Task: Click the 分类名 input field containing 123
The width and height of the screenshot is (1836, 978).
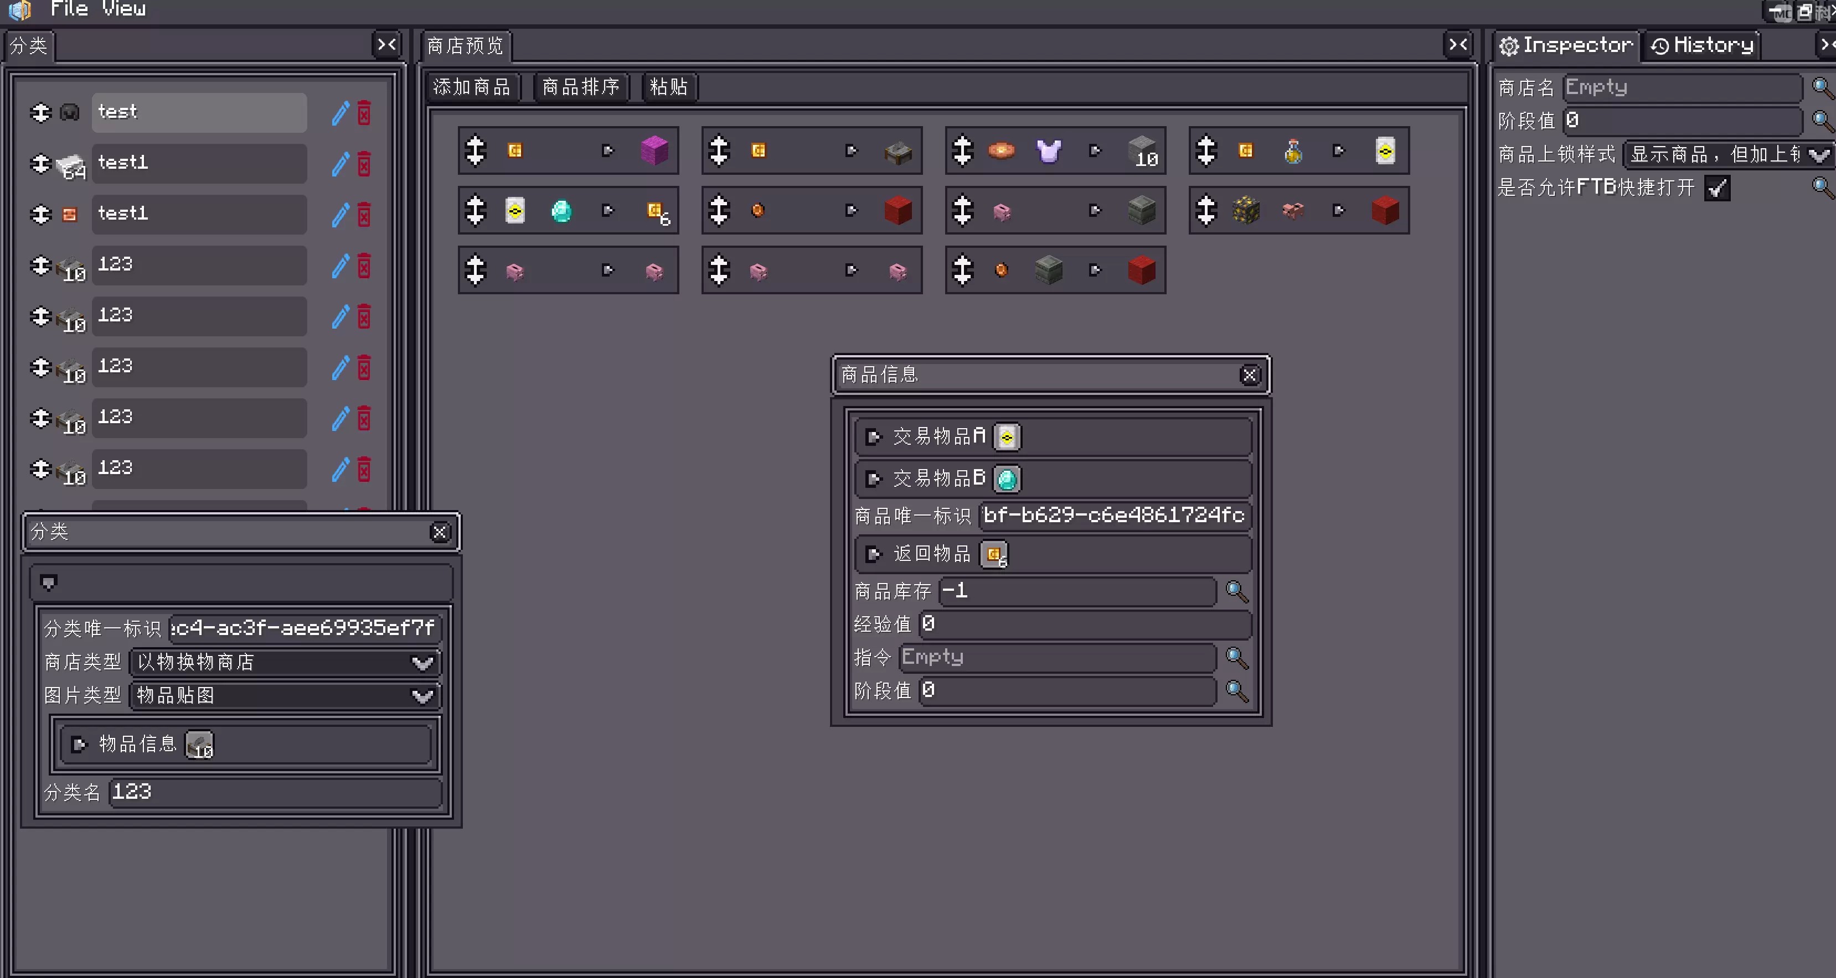Action: click(x=275, y=792)
